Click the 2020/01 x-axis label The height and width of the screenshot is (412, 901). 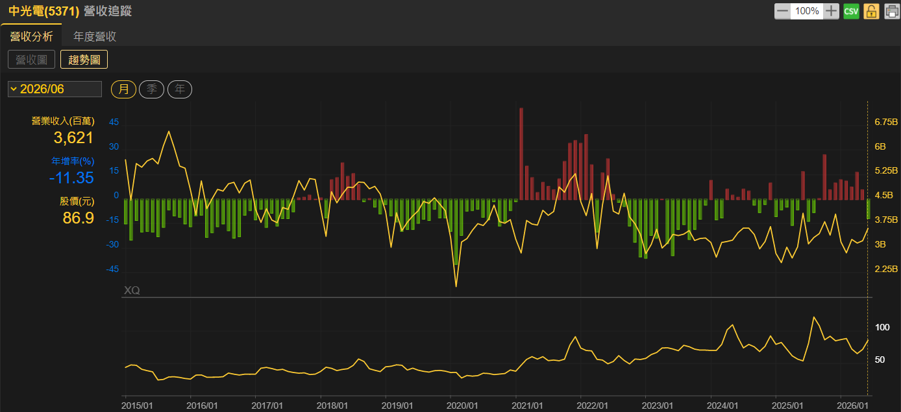click(x=463, y=405)
